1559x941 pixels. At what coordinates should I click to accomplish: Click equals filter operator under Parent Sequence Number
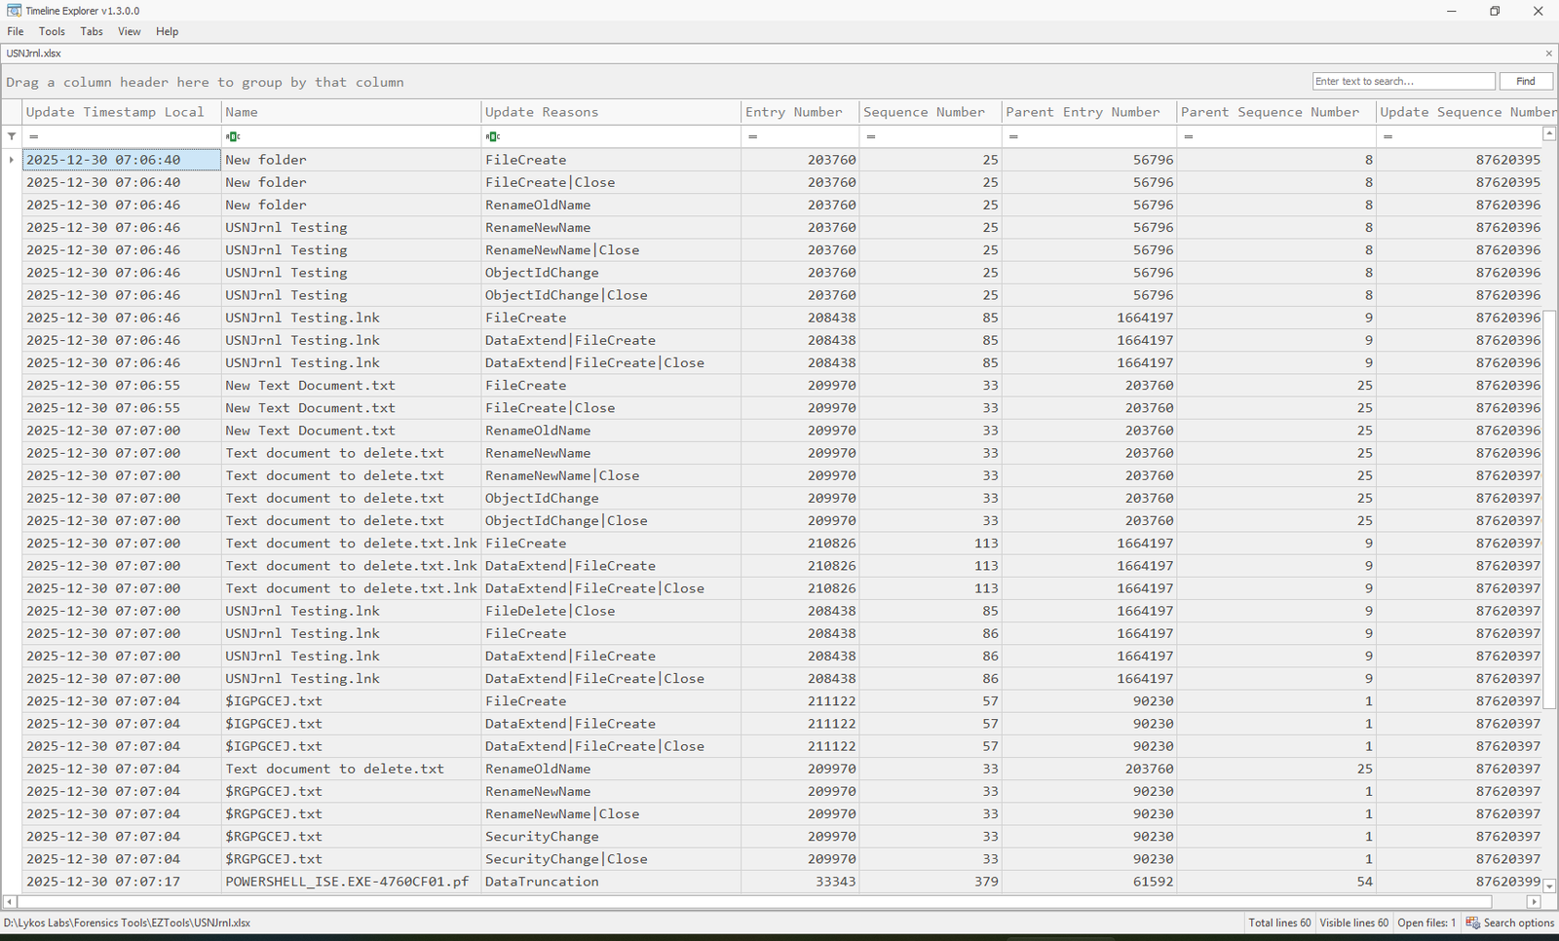pyautogui.click(x=1189, y=136)
